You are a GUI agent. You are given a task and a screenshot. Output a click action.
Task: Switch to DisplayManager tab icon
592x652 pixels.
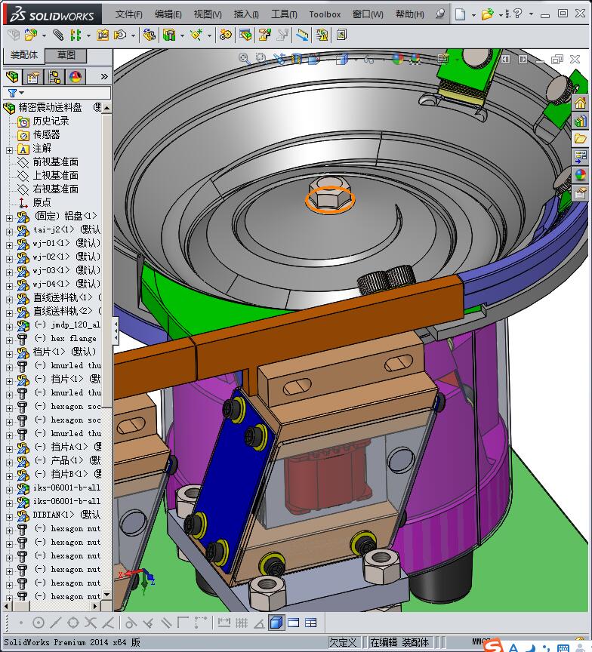tap(76, 77)
